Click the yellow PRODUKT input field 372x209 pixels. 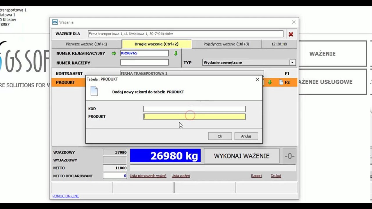tap(194, 117)
